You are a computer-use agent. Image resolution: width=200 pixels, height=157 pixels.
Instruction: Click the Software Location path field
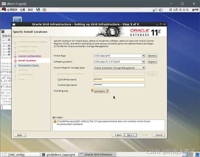tap(118, 62)
